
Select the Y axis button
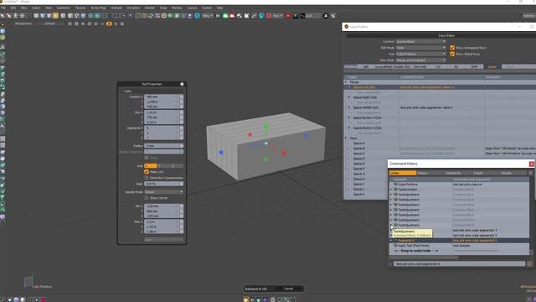[x=163, y=166]
